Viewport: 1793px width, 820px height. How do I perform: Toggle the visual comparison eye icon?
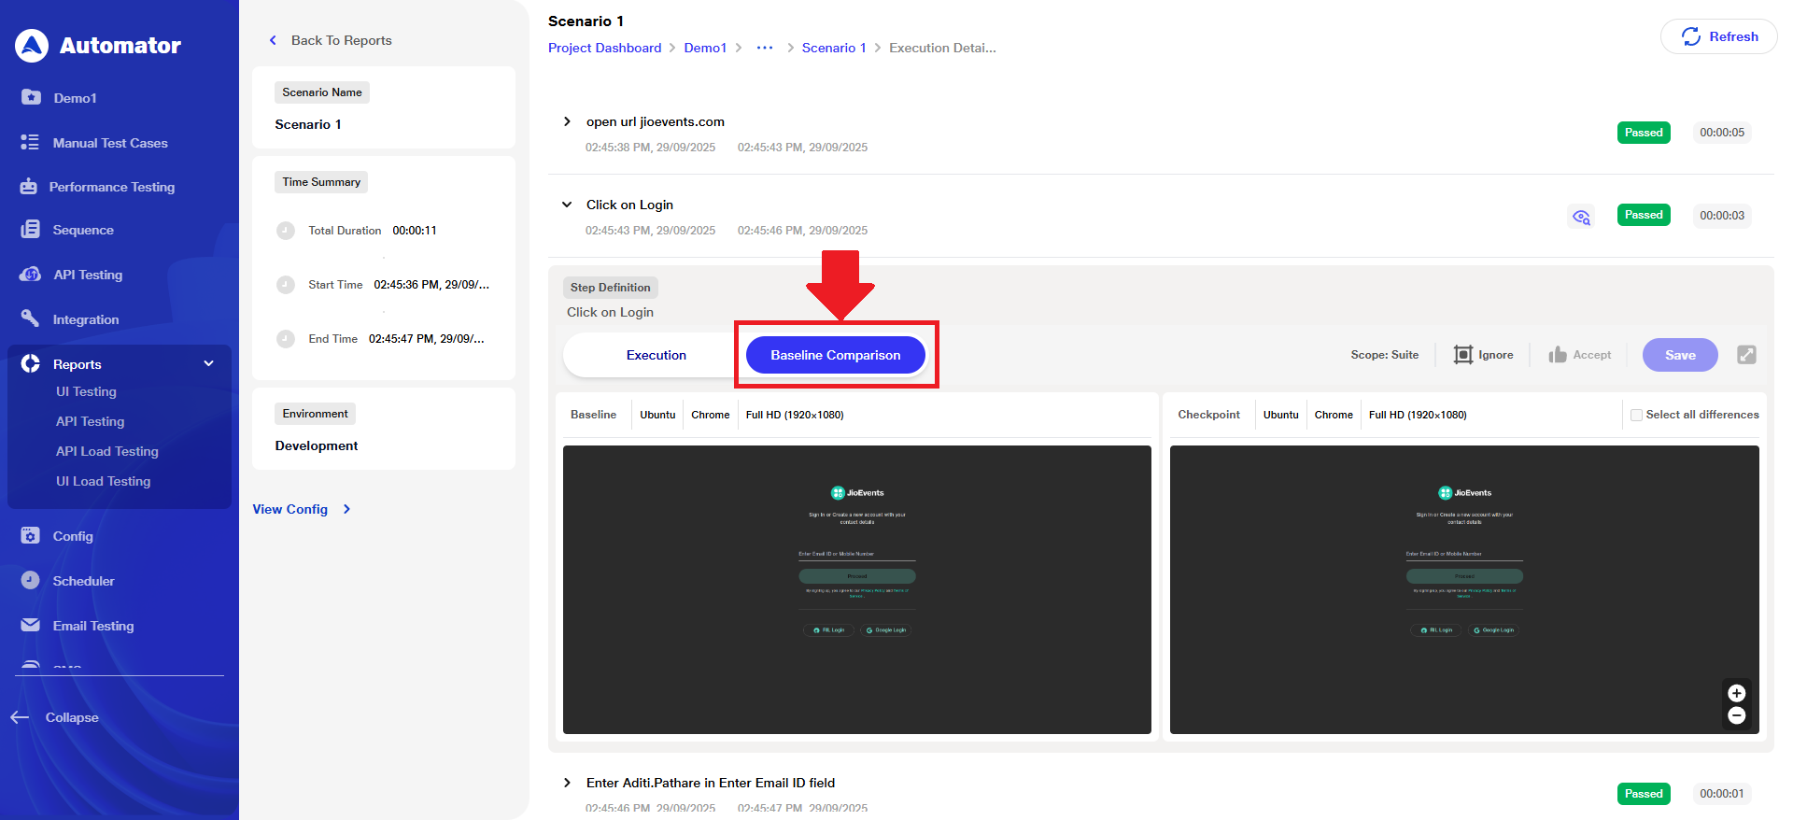pos(1580,217)
